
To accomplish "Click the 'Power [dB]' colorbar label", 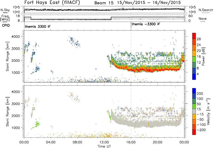I will (x=203, y=56).
